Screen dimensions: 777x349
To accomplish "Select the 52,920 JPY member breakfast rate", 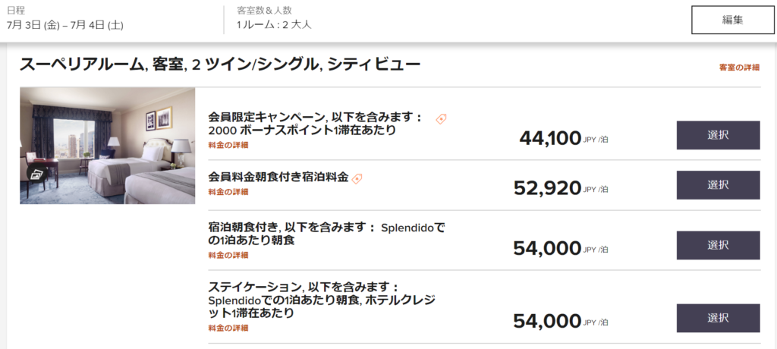I will pyautogui.click(x=718, y=185).
